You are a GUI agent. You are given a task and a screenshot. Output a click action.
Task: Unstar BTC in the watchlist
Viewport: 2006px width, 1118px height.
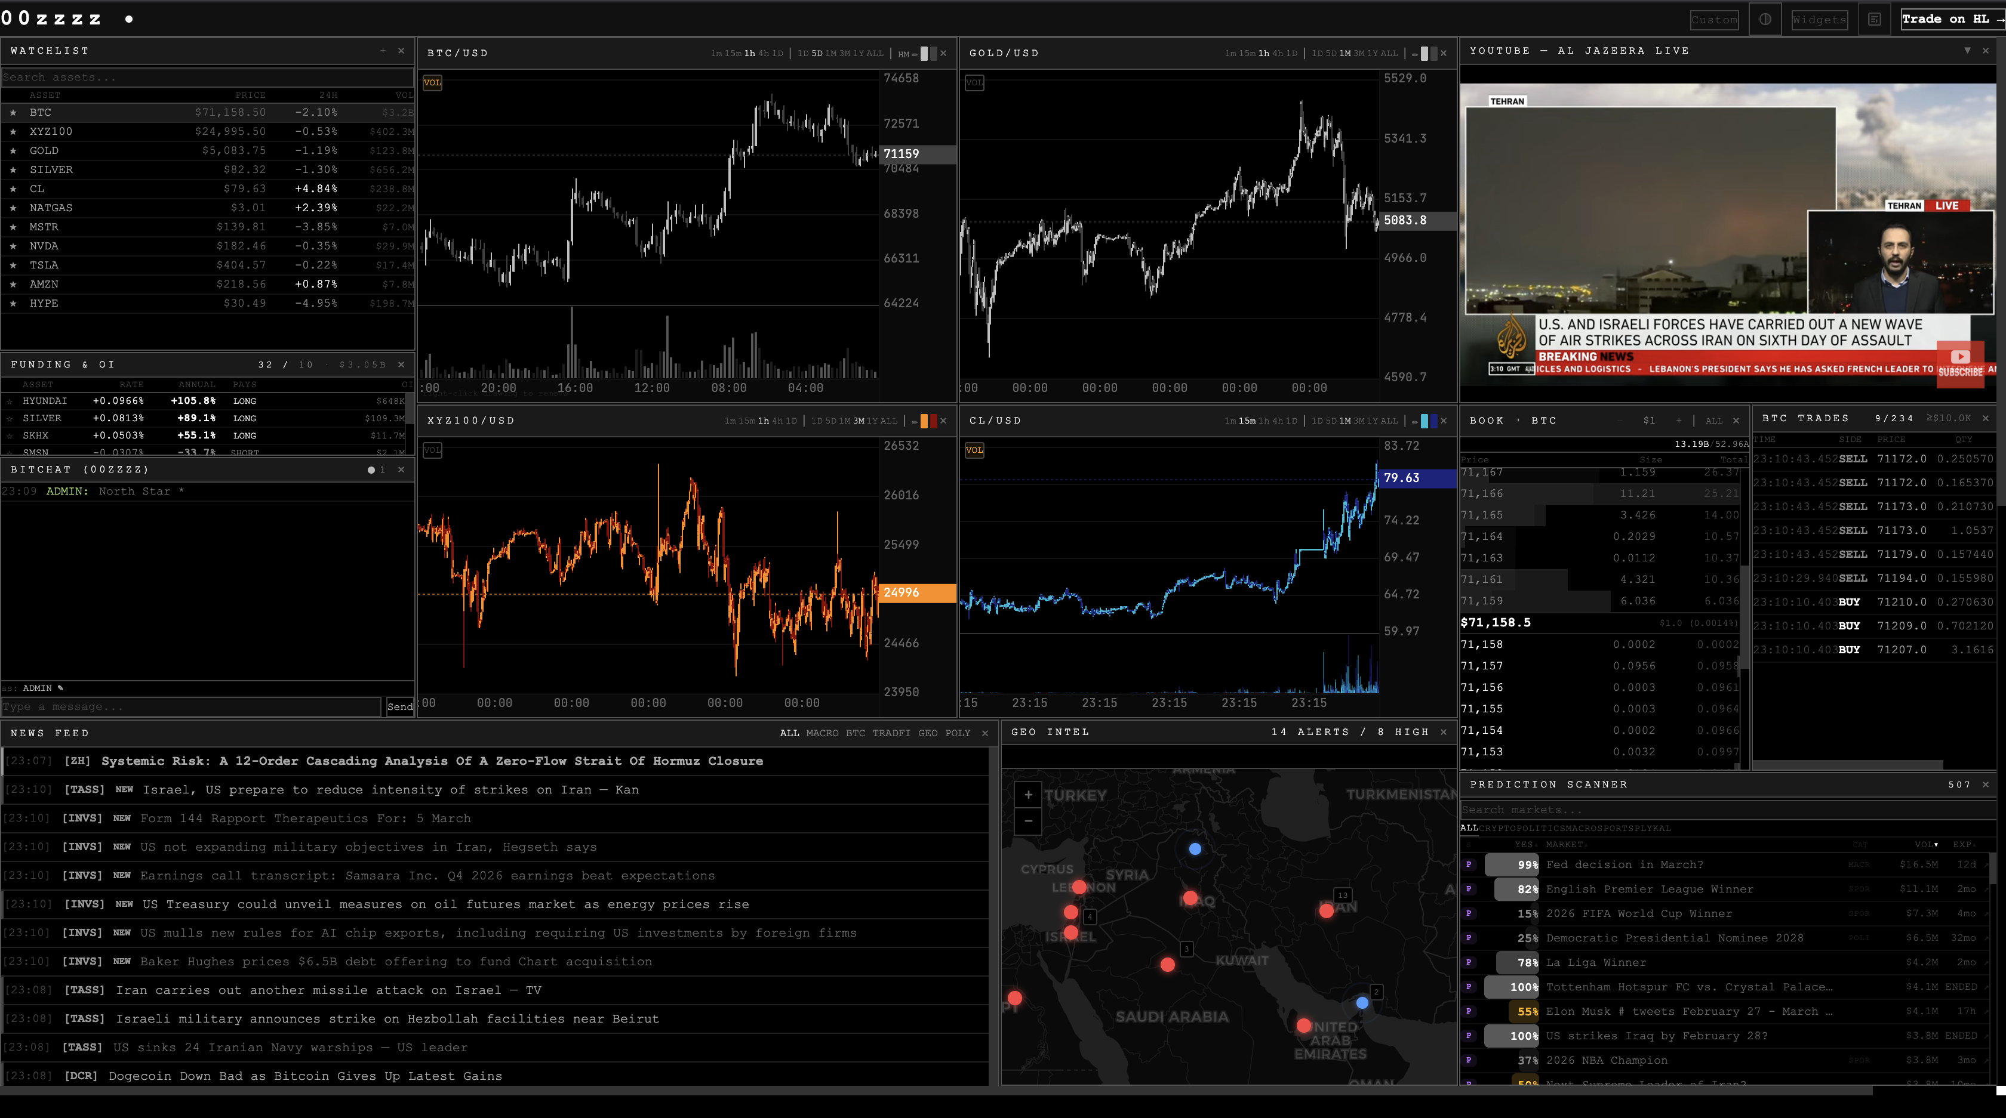coord(13,112)
